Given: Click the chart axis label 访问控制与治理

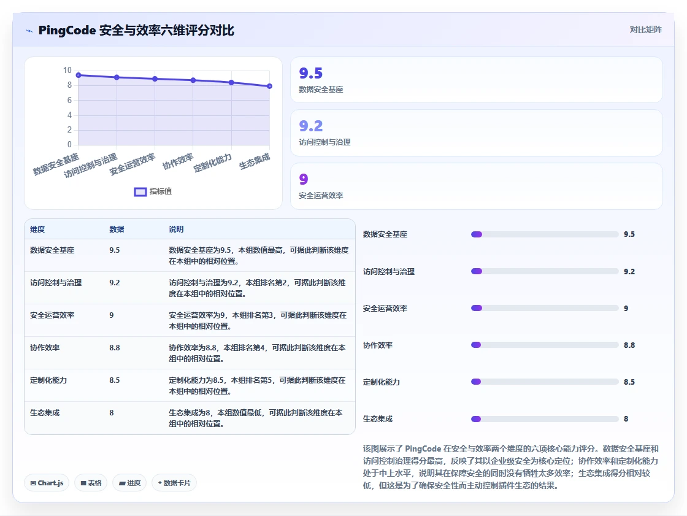Looking at the screenshot, I should click(90, 165).
